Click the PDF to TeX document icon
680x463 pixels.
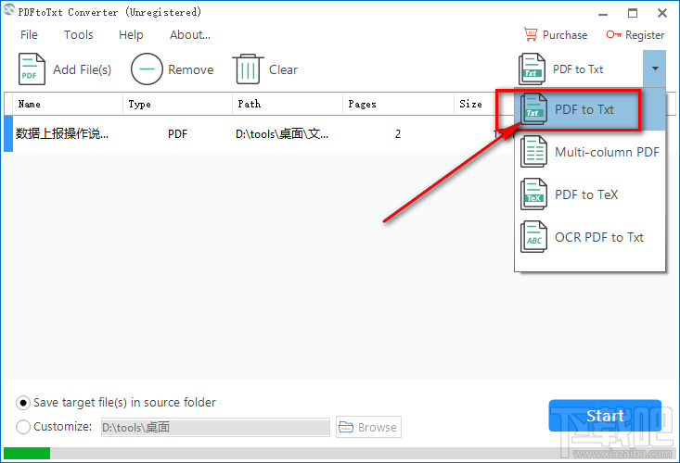click(533, 194)
